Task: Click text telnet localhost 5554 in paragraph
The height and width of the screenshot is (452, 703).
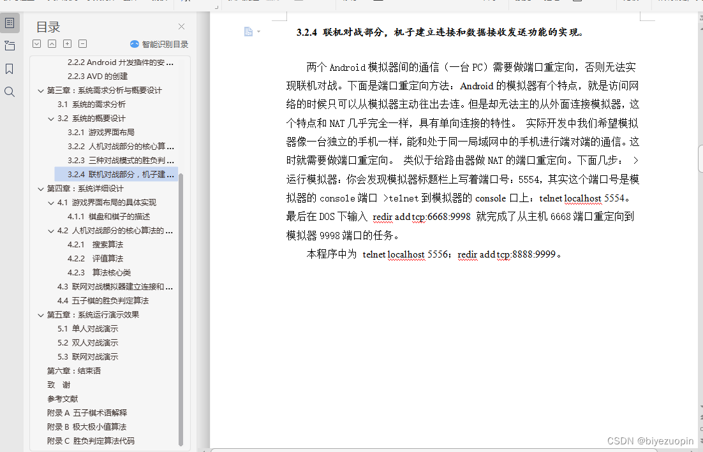Action: point(582,198)
